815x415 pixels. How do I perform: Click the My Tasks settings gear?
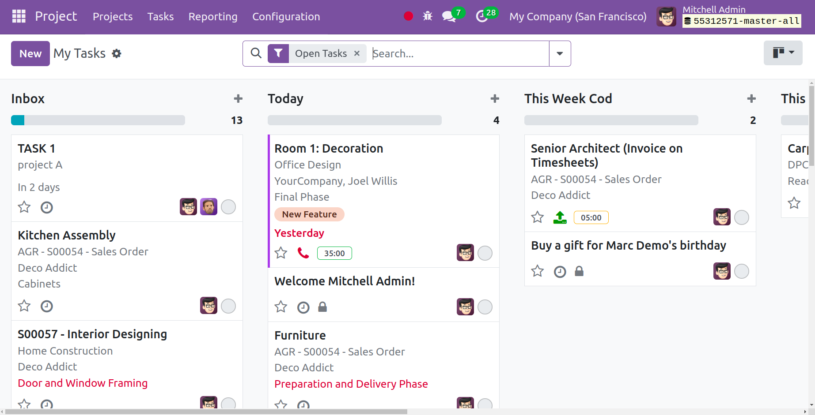point(117,54)
